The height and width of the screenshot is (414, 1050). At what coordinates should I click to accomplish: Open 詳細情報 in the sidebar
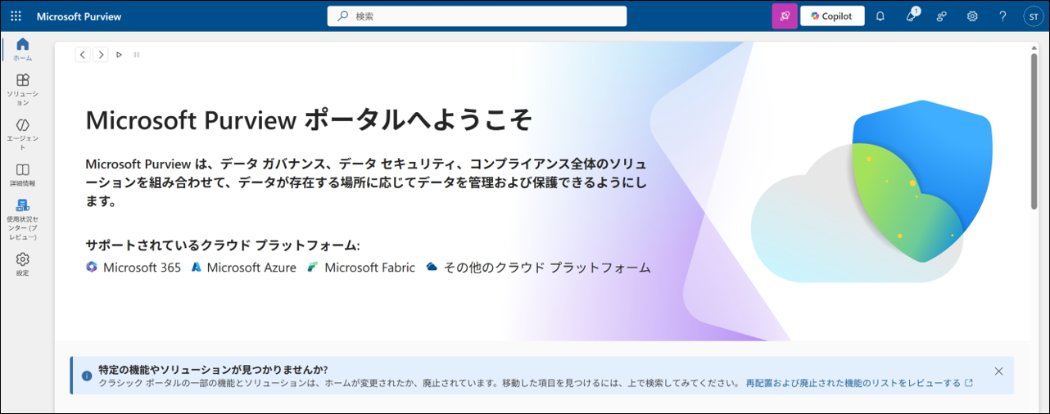tap(22, 174)
